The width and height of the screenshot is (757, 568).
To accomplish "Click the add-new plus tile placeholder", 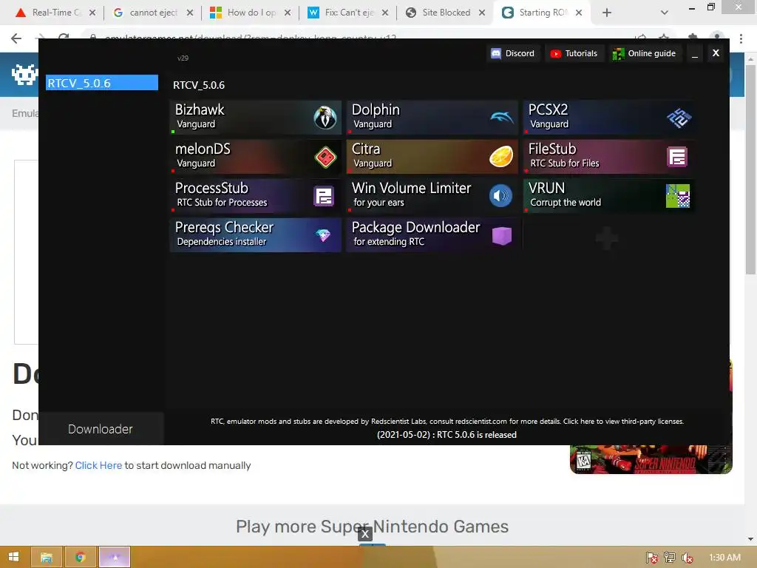I will coord(608,237).
